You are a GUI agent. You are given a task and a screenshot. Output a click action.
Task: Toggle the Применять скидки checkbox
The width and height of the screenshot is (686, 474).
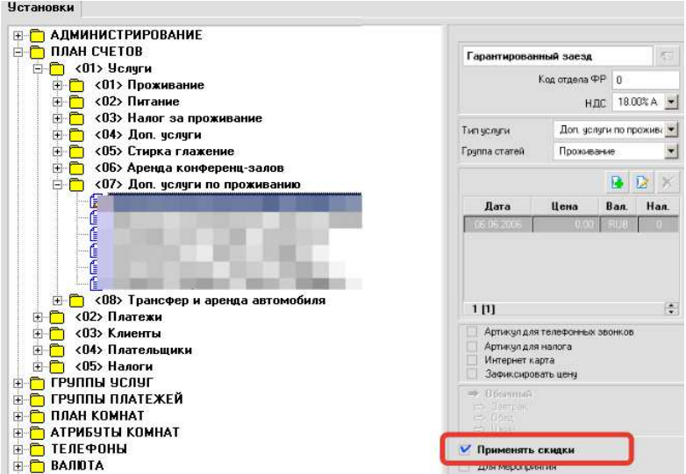click(466, 450)
